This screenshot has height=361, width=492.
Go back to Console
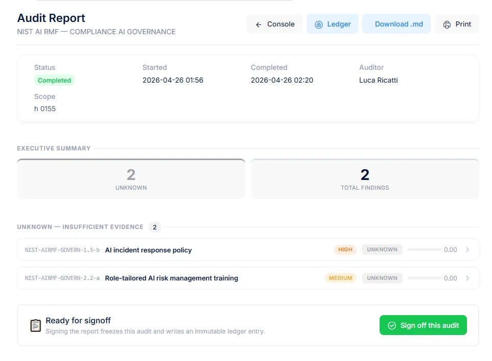tap(274, 24)
